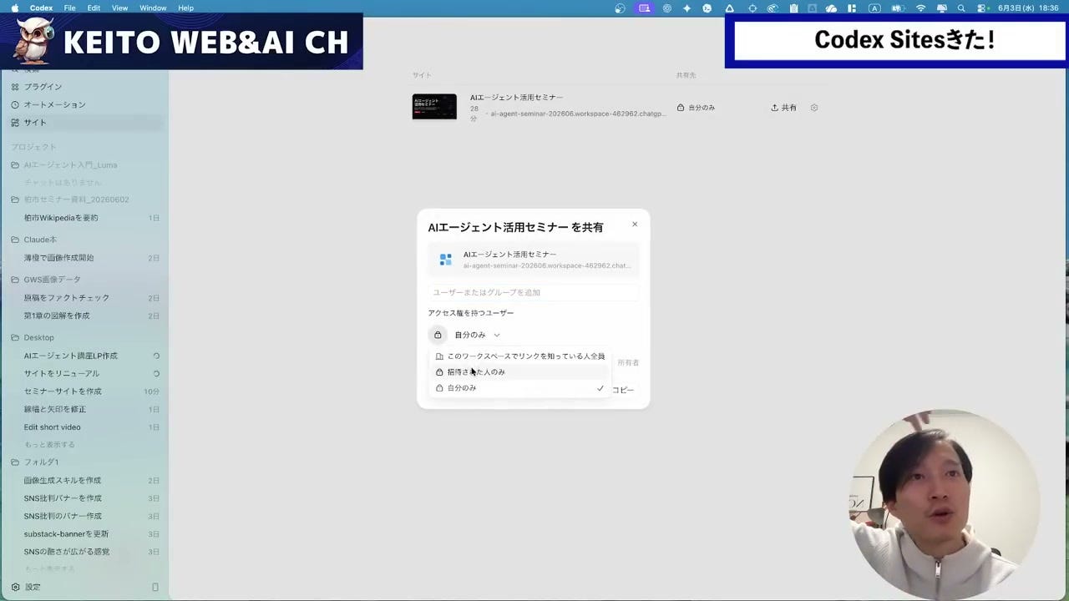Open the 線幅と矢印を修正 chat

(x=84, y=409)
